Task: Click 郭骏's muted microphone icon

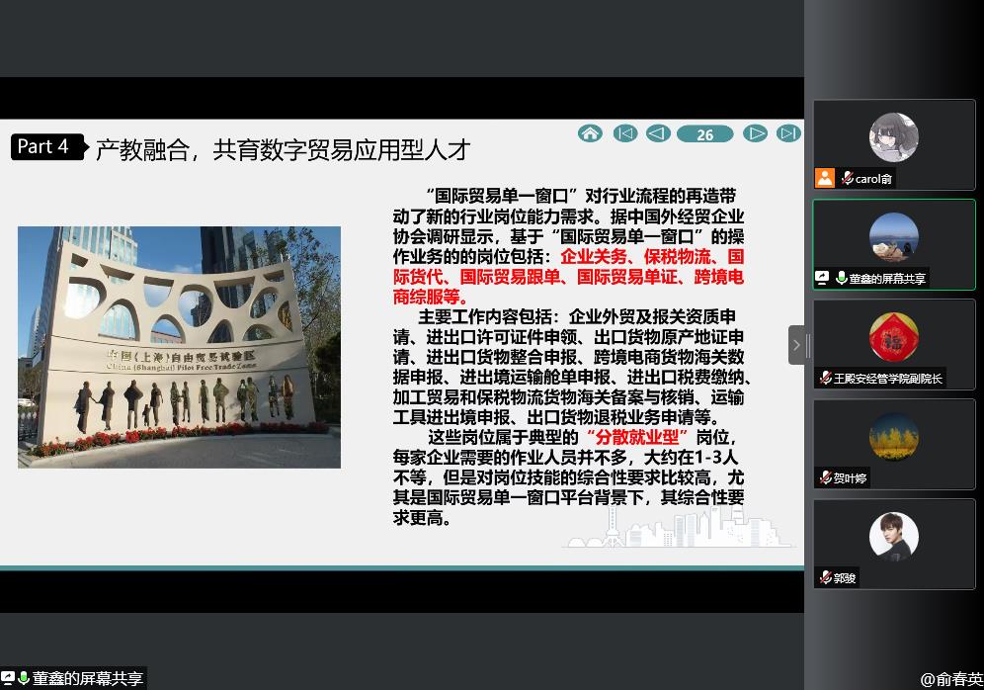Action: click(x=826, y=578)
